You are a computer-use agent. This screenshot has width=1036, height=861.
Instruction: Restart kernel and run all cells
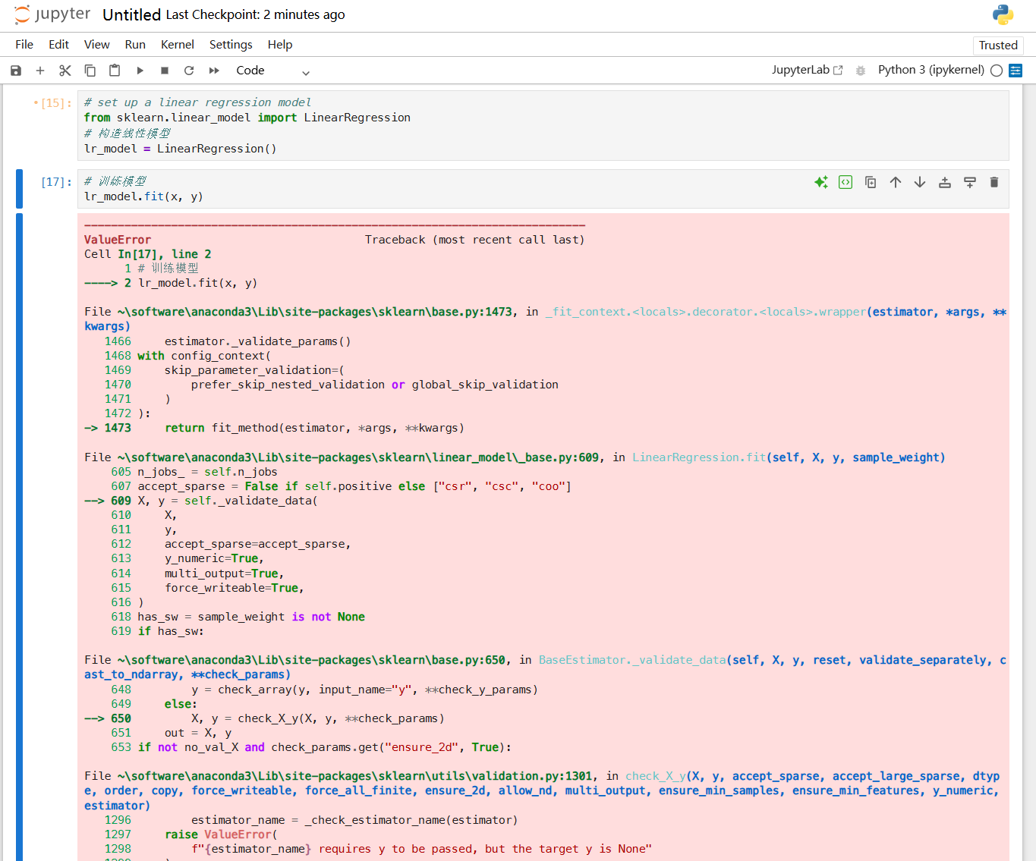tap(214, 71)
